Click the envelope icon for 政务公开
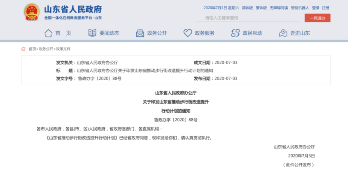348x171 pixels. 140,33
